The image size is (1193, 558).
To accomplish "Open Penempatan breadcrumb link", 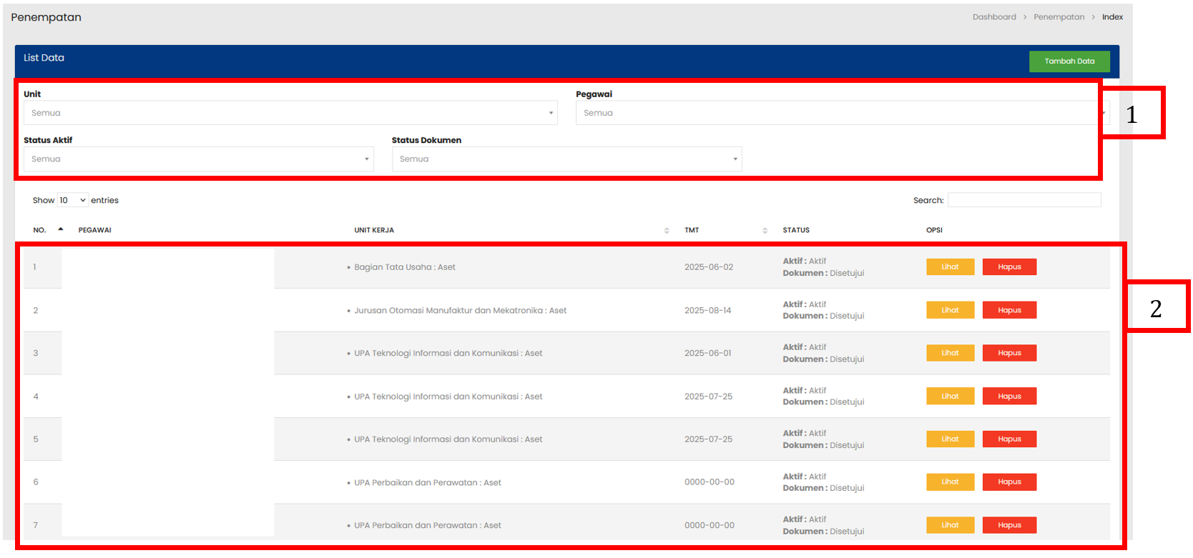I will pos(1059,17).
